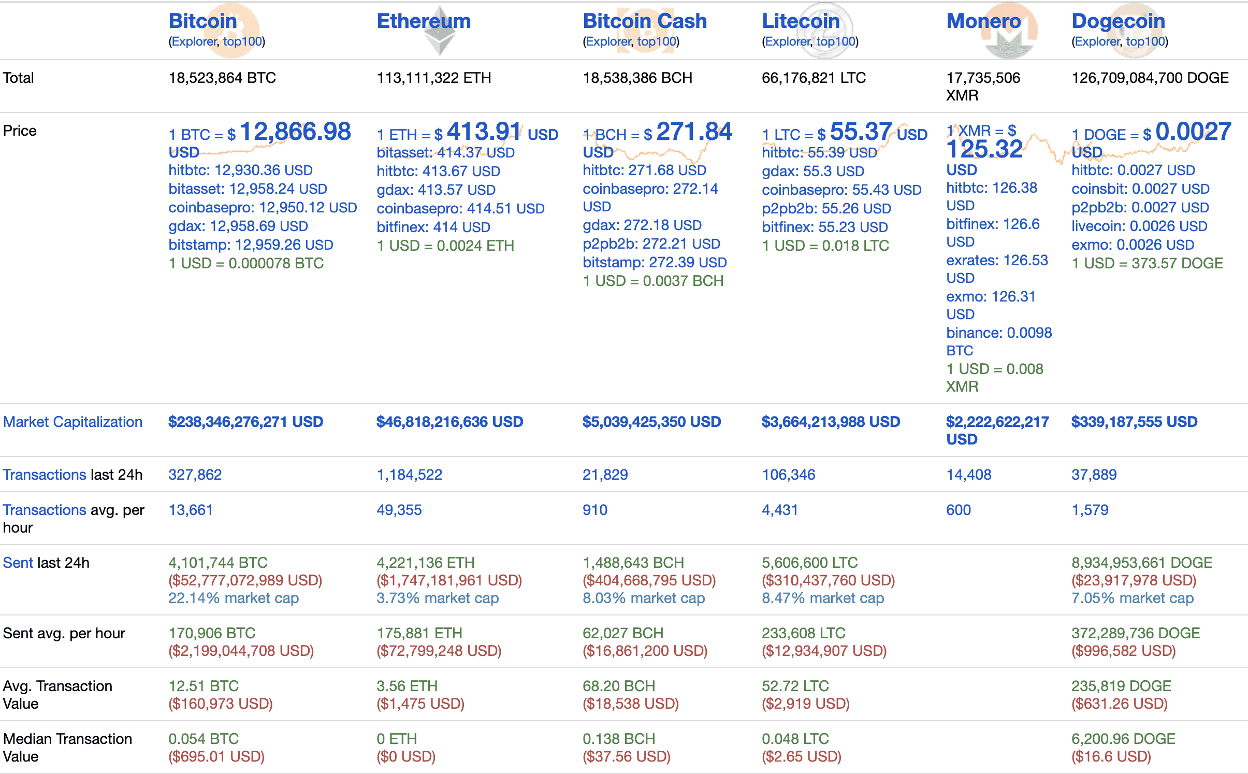1248x774 pixels.
Task: Click bitstamp: 272.39 USD quote
Action: [655, 262]
